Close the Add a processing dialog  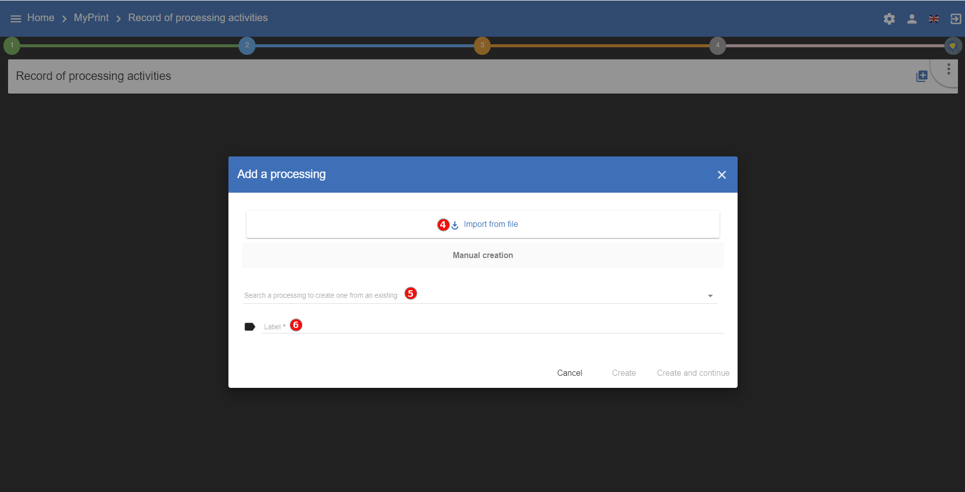(721, 175)
